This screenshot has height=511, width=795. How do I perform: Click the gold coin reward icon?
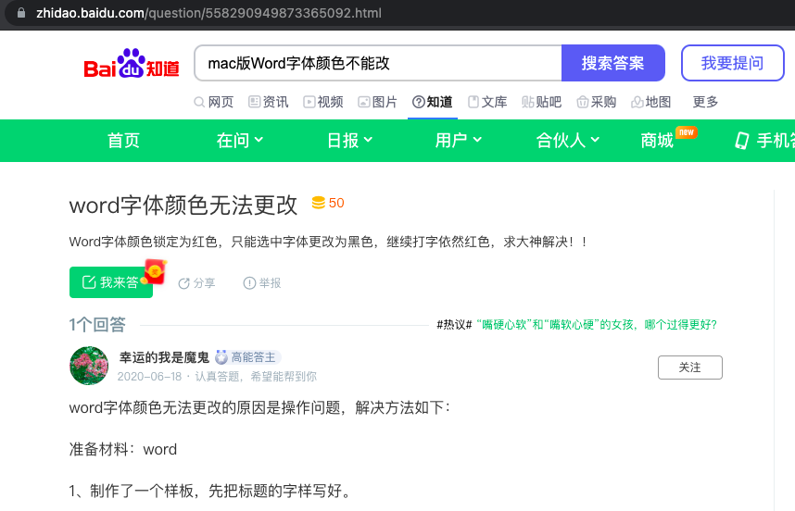pos(319,203)
